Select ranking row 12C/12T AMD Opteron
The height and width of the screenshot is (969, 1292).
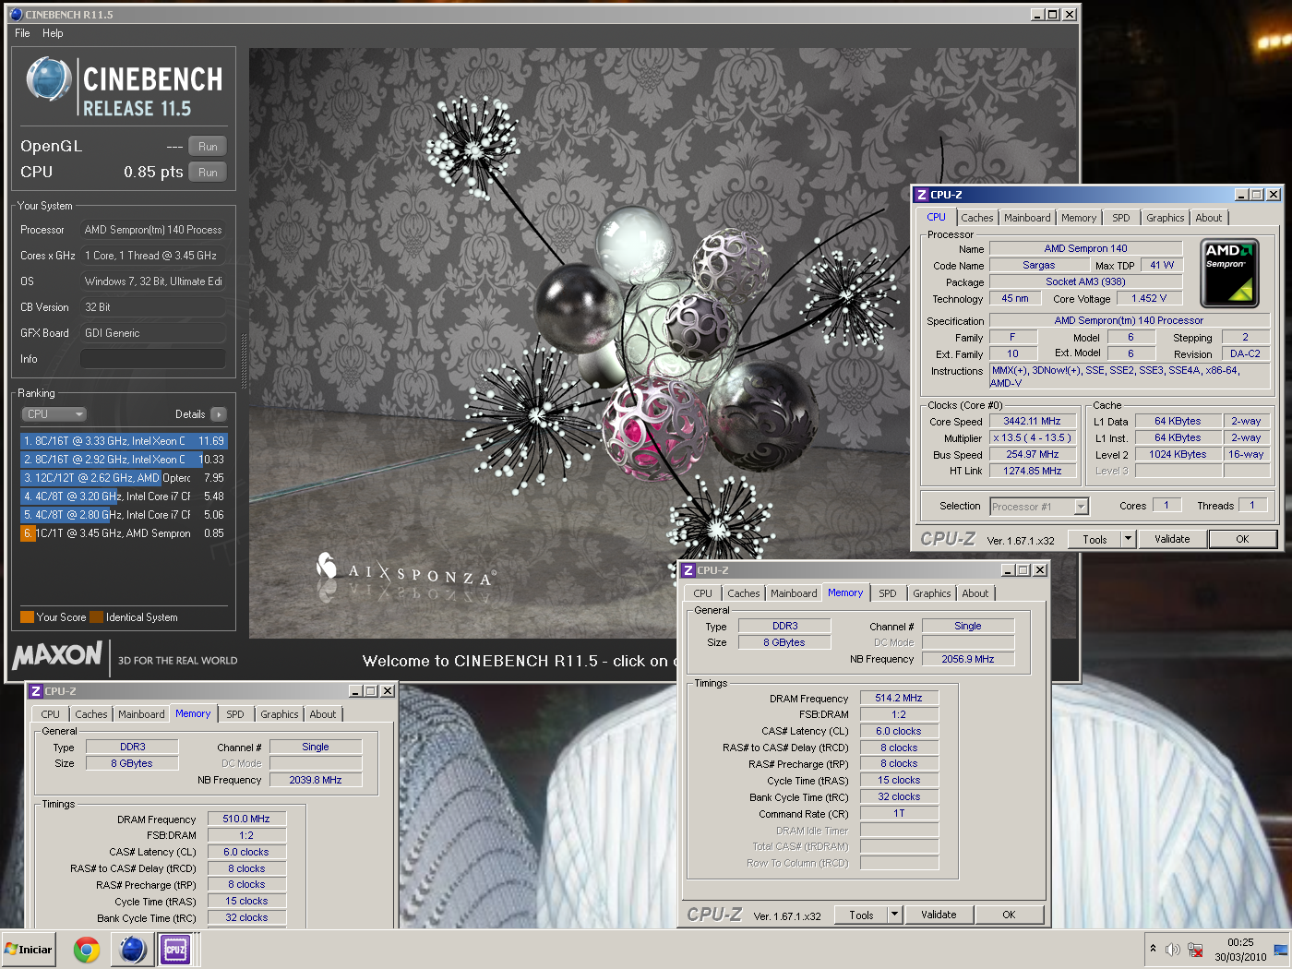point(123,478)
